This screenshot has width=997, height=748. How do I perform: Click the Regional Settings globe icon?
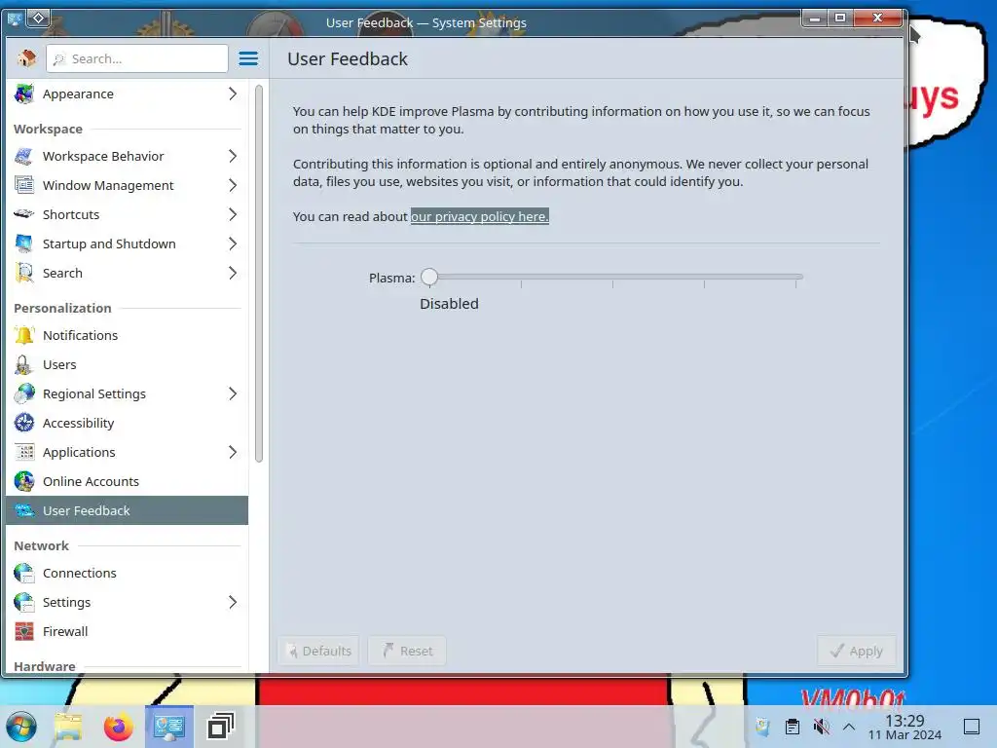coord(24,393)
